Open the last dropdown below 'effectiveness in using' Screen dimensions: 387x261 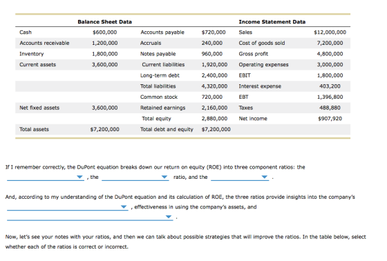point(90,217)
